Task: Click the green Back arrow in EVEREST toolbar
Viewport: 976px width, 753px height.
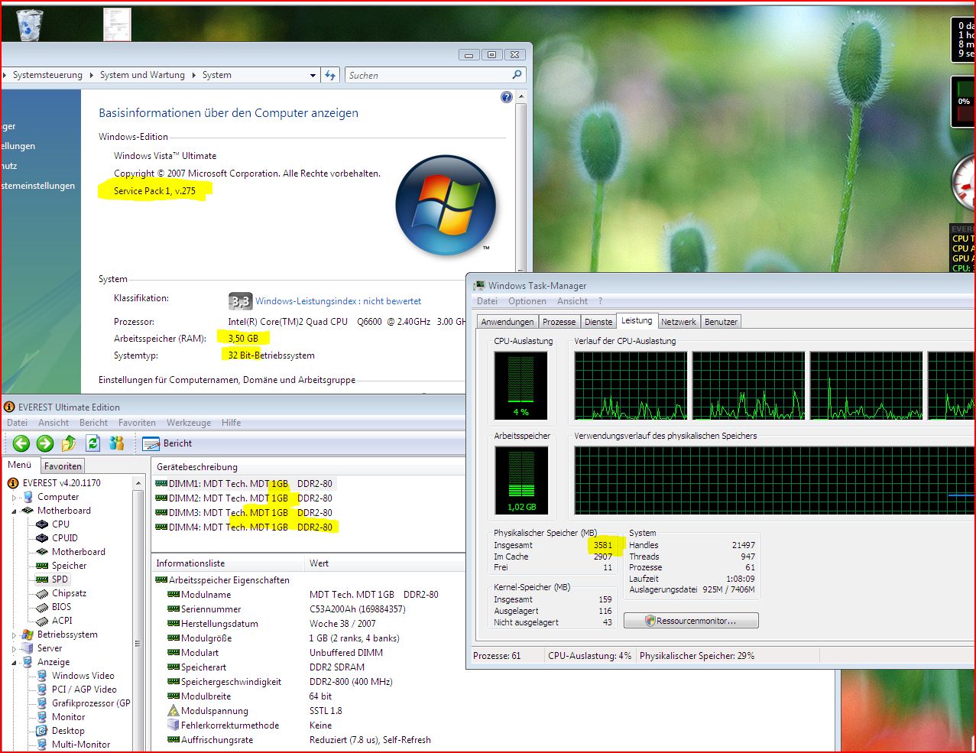Action: click(x=21, y=443)
